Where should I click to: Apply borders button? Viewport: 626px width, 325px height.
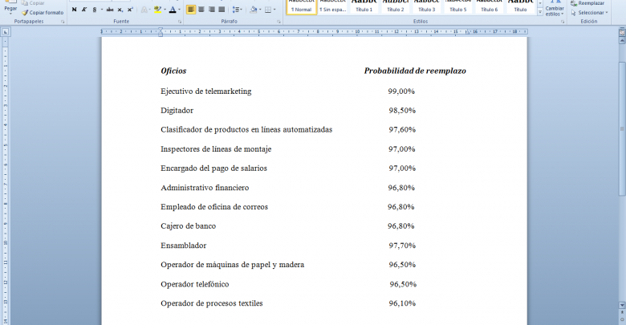click(268, 10)
